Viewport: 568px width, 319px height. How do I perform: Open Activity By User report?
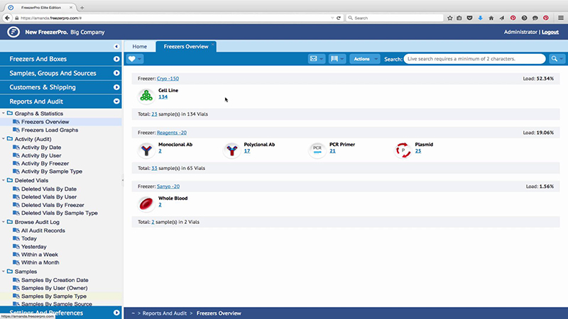41,155
